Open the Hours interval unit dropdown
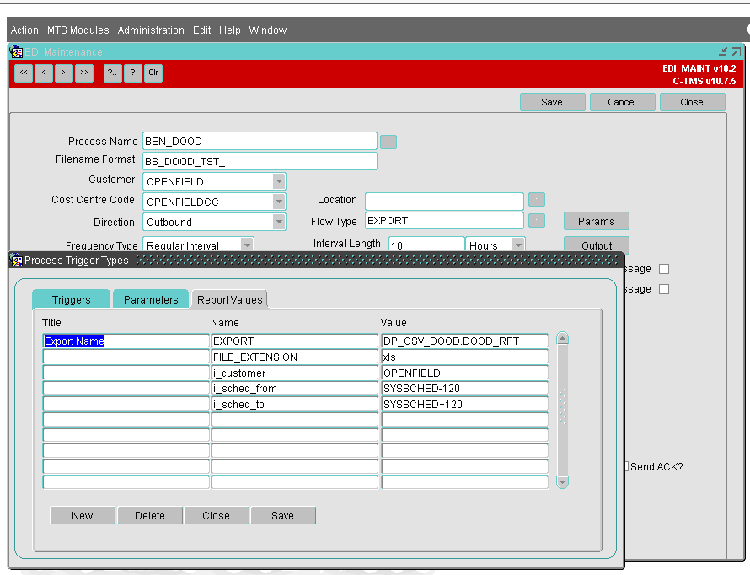The width and height of the screenshot is (750, 575). [518, 245]
